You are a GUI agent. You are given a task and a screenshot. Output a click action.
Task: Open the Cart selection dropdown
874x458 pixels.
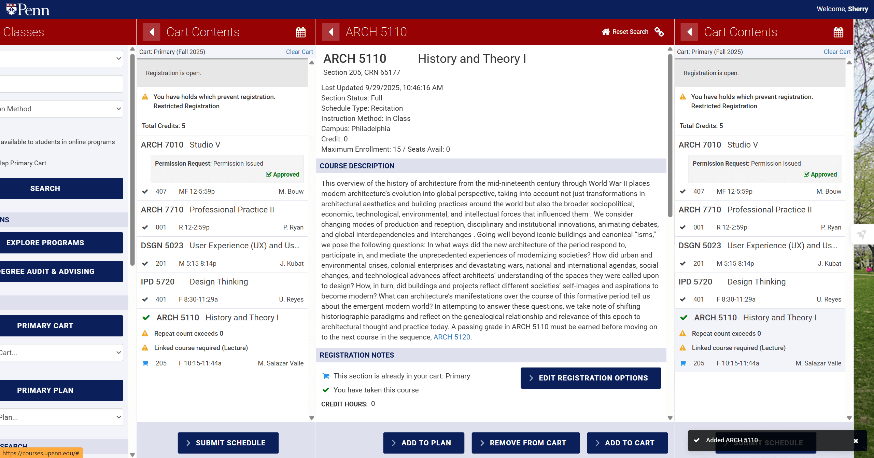[x=61, y=353]
